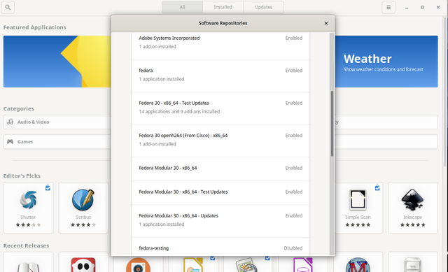Click '14 applications and 9 add-ons installed' text
Viewport: 448px width, 272px height.
click(x=179, y=112)
